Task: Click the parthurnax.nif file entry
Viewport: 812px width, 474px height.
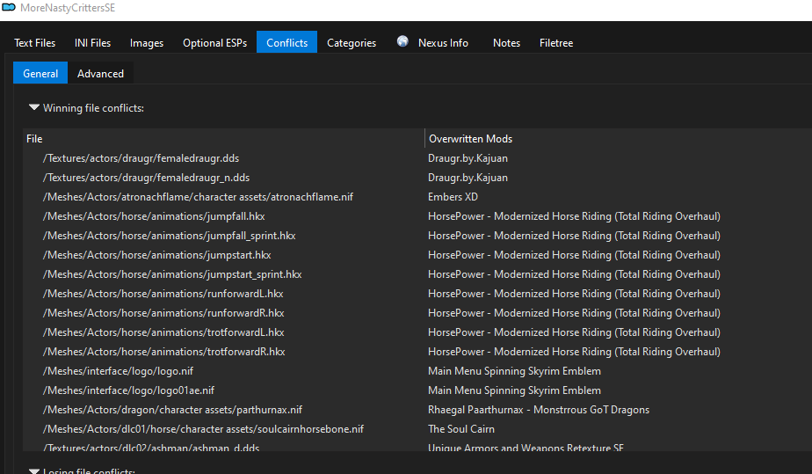Action: 172,410
